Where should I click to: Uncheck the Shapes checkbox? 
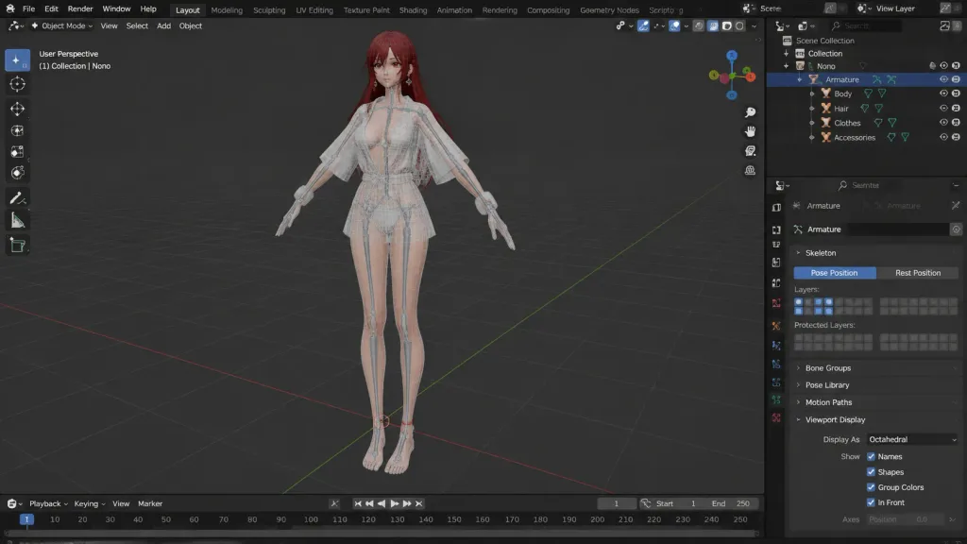pyautogui.click(x=871, y=472)
